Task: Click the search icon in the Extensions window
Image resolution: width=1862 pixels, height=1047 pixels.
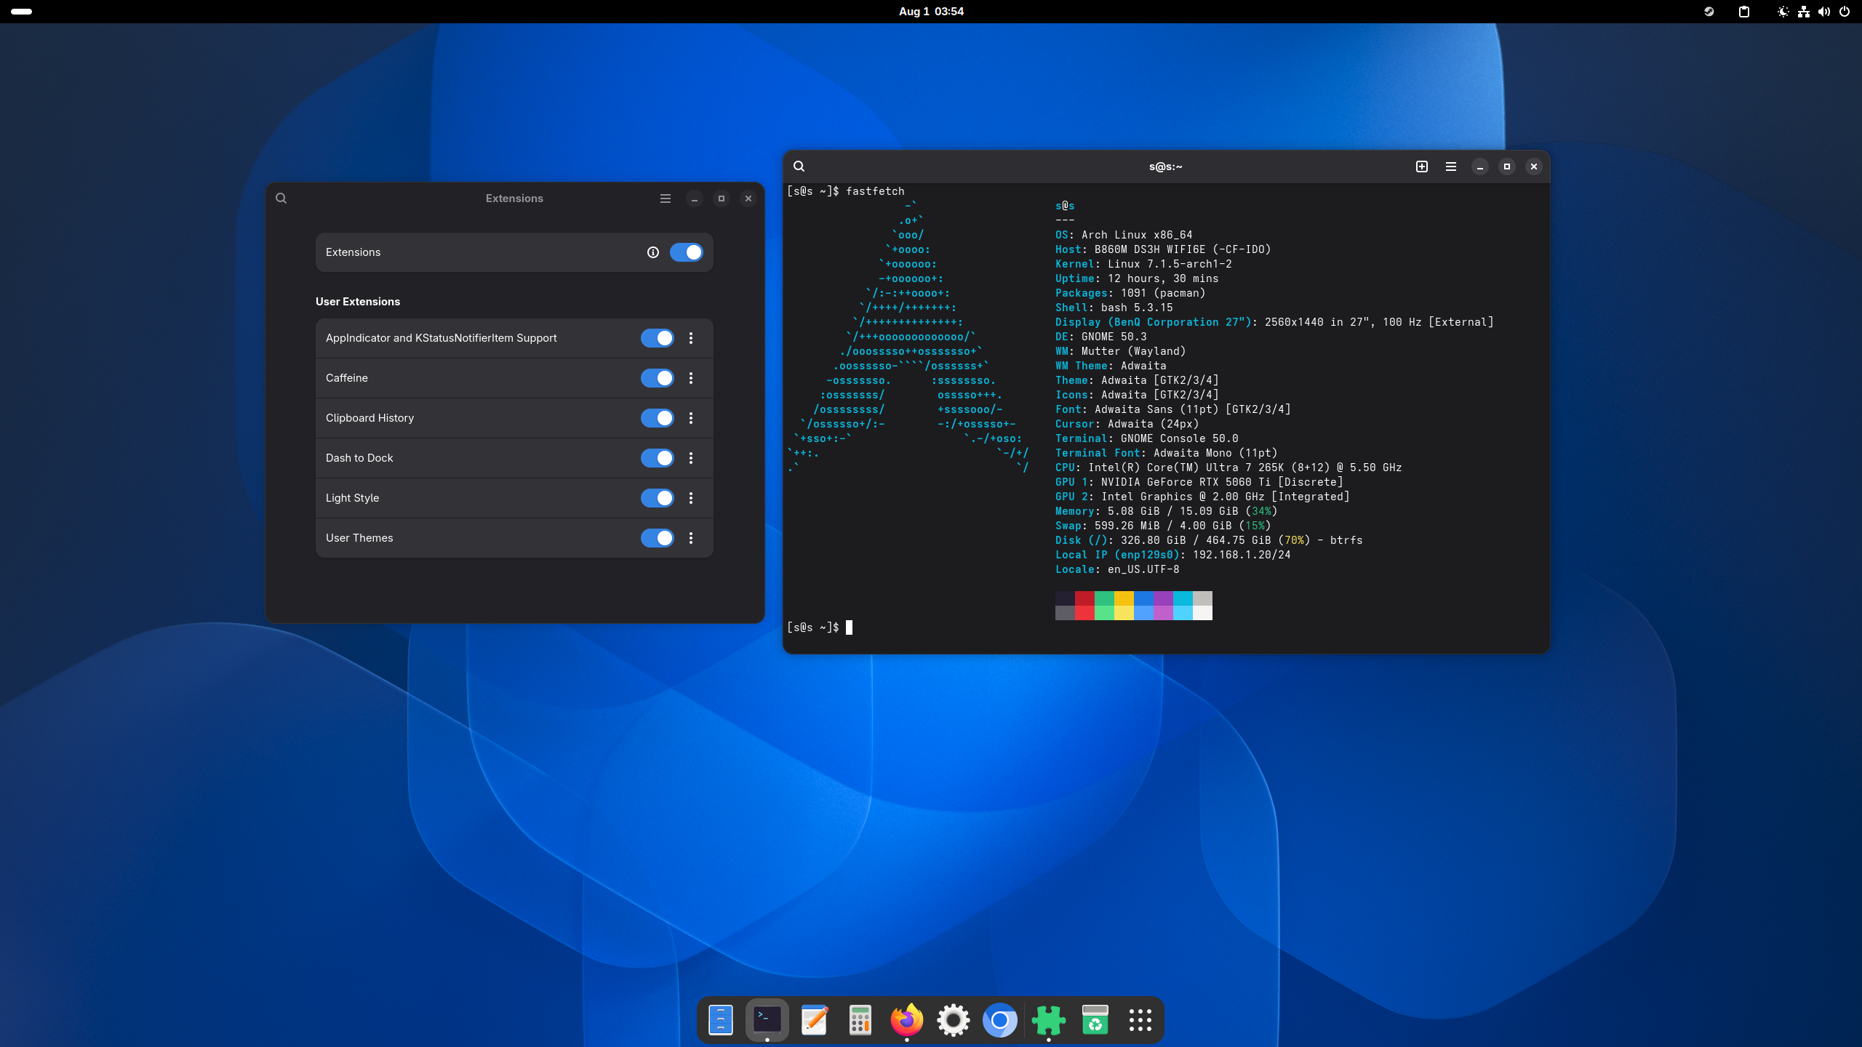Action: click(x=281, y=198)
